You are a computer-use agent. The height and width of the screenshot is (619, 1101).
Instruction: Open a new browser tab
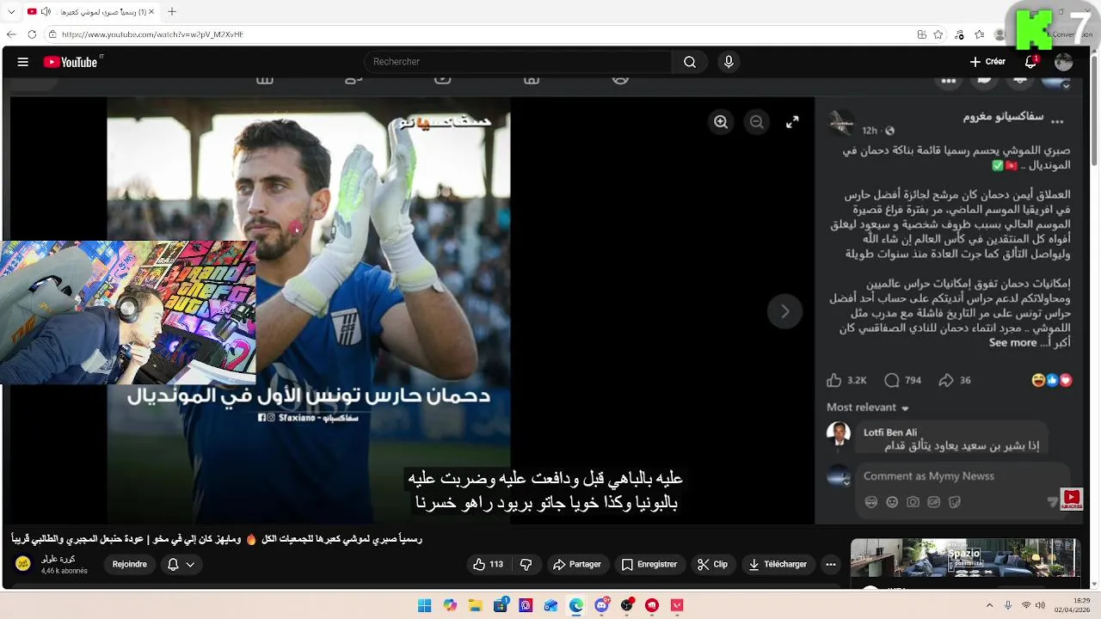tap(172, 11)
